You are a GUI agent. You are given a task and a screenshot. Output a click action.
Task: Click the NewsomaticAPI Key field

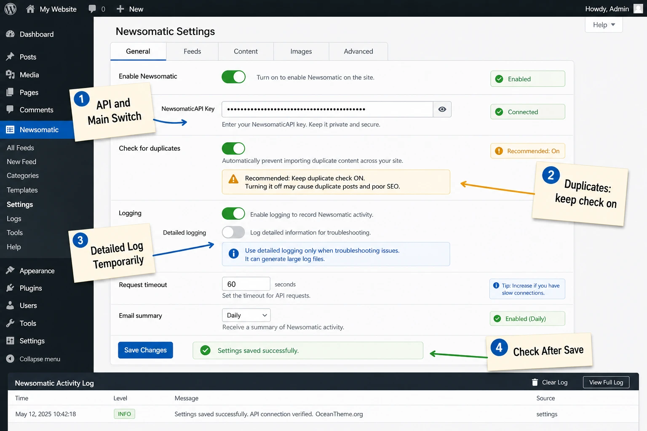327,109
